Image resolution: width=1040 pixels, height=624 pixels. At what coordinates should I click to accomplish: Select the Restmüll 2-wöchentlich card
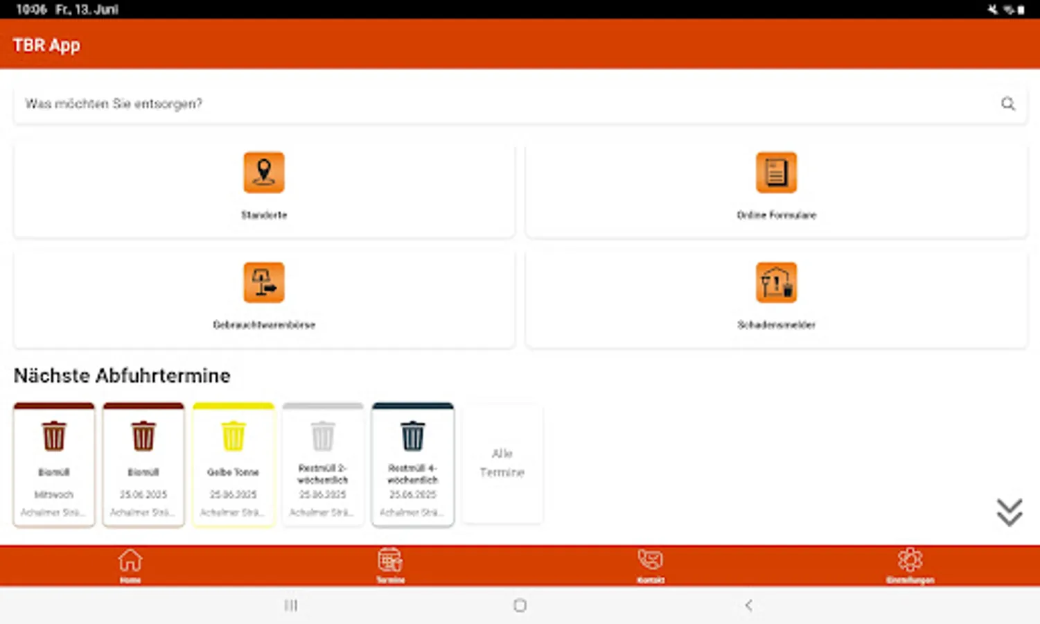pyautogui.click(x=323, y=463)
